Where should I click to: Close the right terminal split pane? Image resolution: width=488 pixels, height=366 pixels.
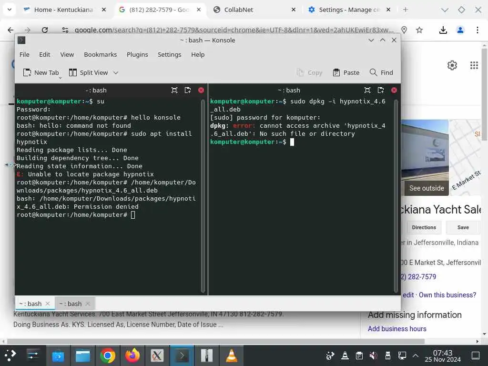(394, 90)
